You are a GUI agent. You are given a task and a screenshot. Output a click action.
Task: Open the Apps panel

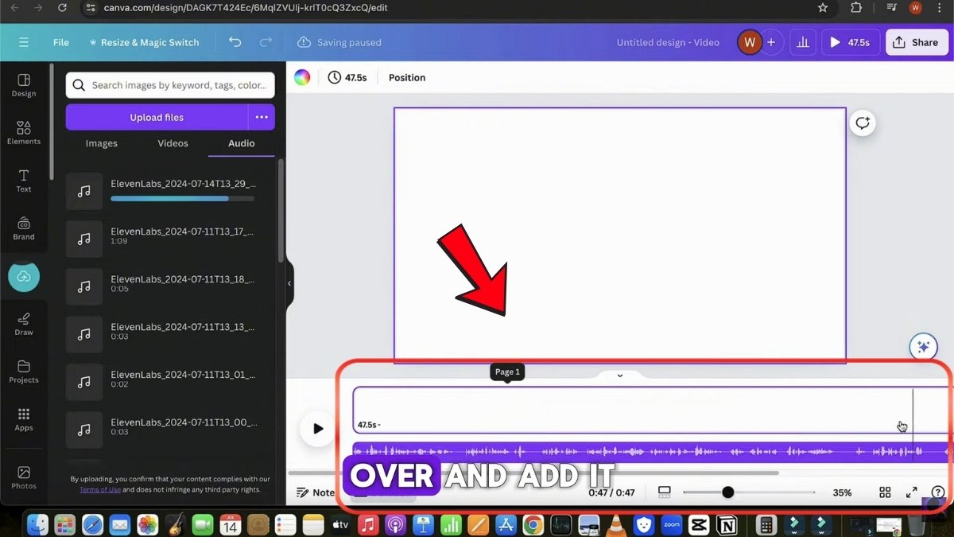[x=24, y=419]
